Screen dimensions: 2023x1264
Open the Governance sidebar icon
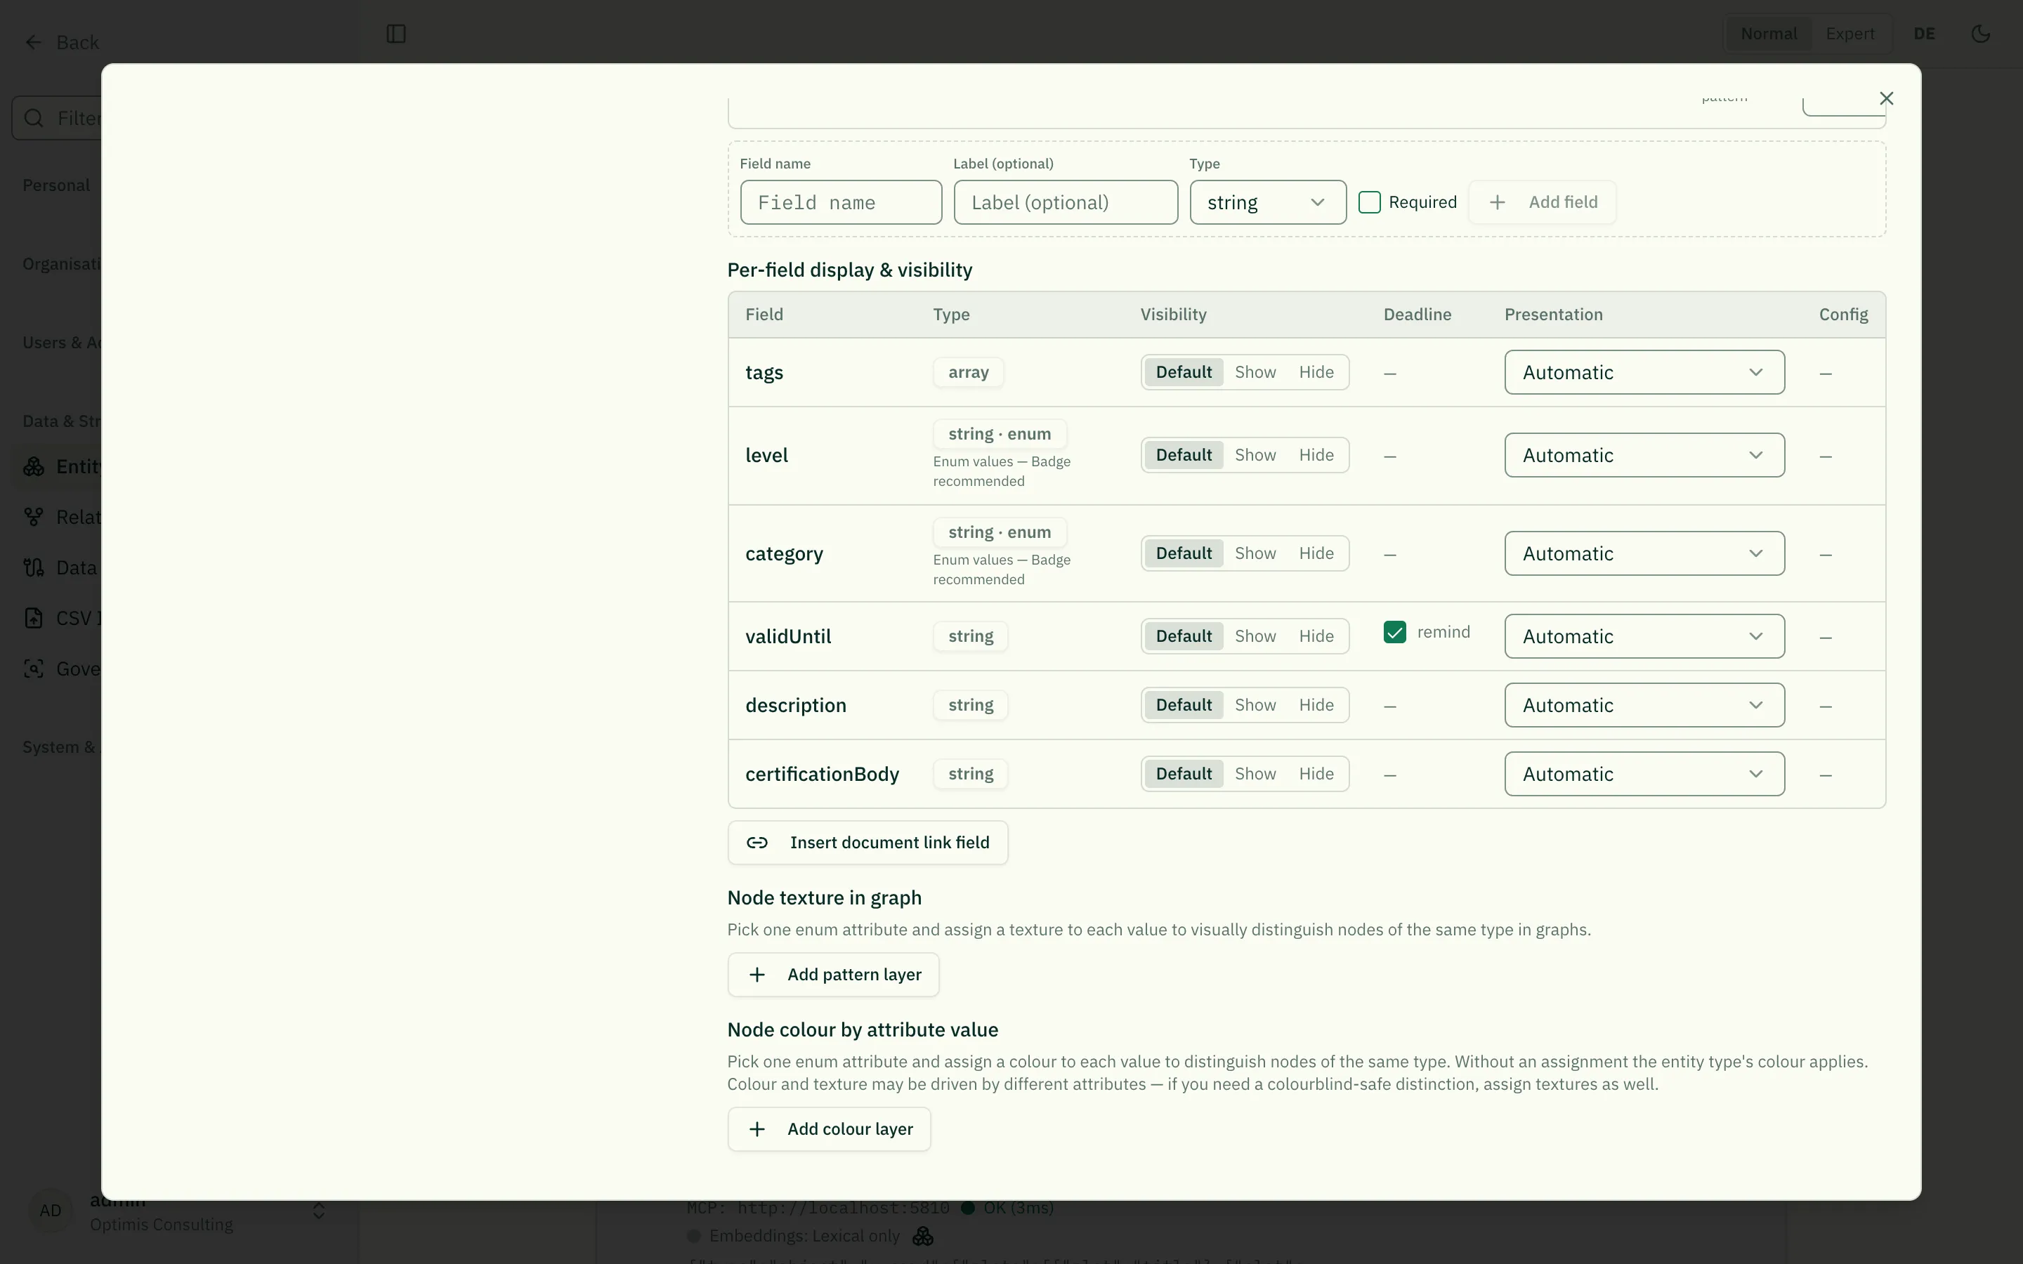34,669
